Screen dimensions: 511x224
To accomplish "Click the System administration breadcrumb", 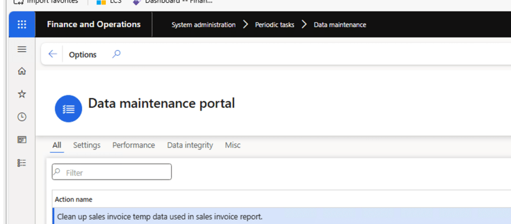I will click(x=204, y=24).
